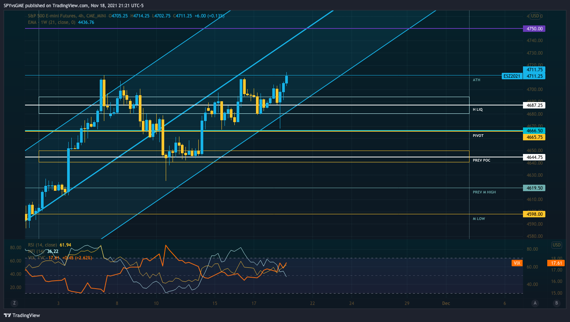Click the VIX, TVC indicator legend
Viewport: 570px width, 322px height.
click(x=37, y=258)
